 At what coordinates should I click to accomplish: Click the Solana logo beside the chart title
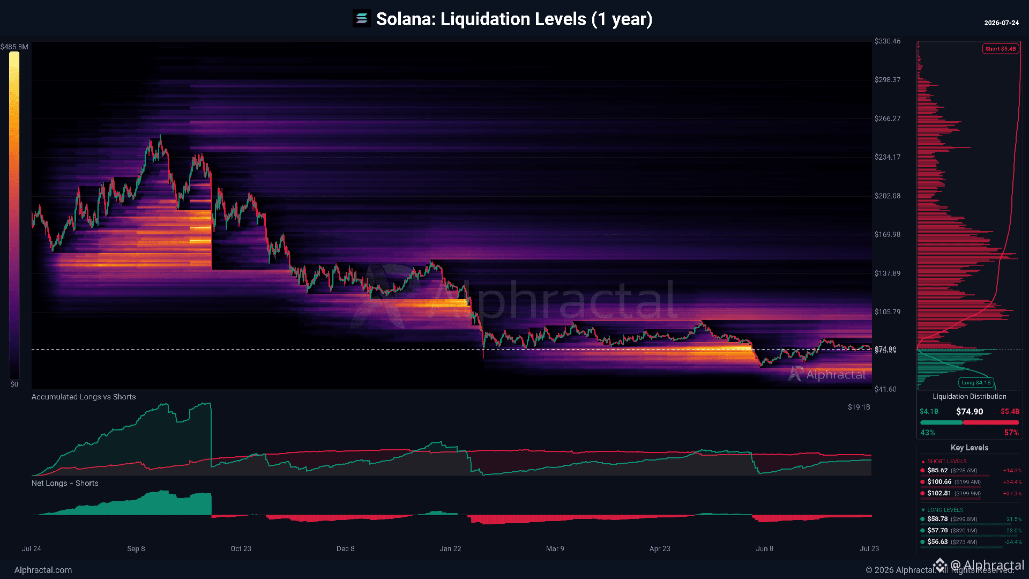tap(362, 19)
